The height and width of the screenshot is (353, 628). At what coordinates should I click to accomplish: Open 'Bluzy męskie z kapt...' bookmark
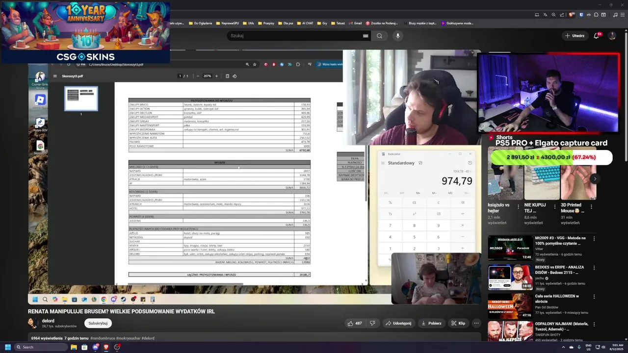420,23
